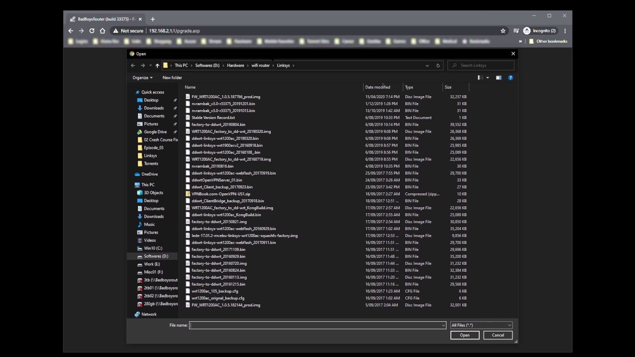Image resolution: width=635 pixels, height=357 pixels.
Task: Select lede-17.01.2 squashfs-factory.img file
Action: coord(245,236)
